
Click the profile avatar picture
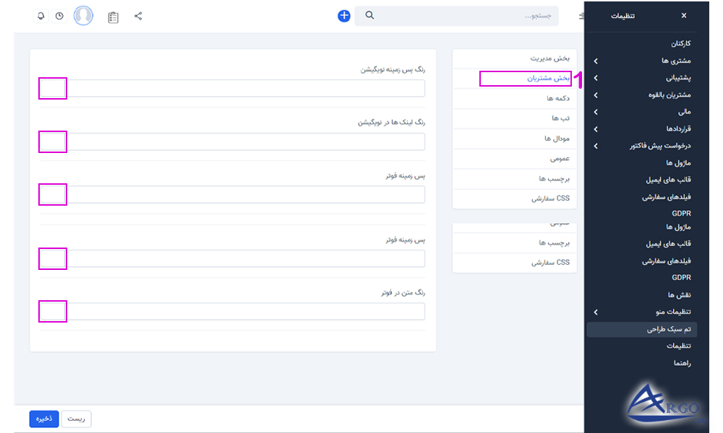82,15
